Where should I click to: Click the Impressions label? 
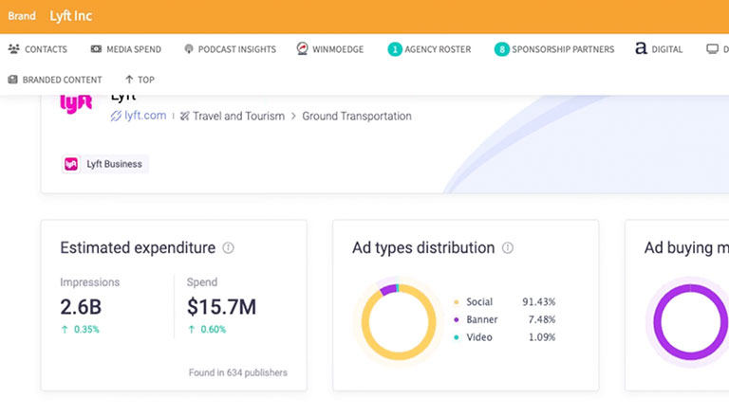click(90, 282)
